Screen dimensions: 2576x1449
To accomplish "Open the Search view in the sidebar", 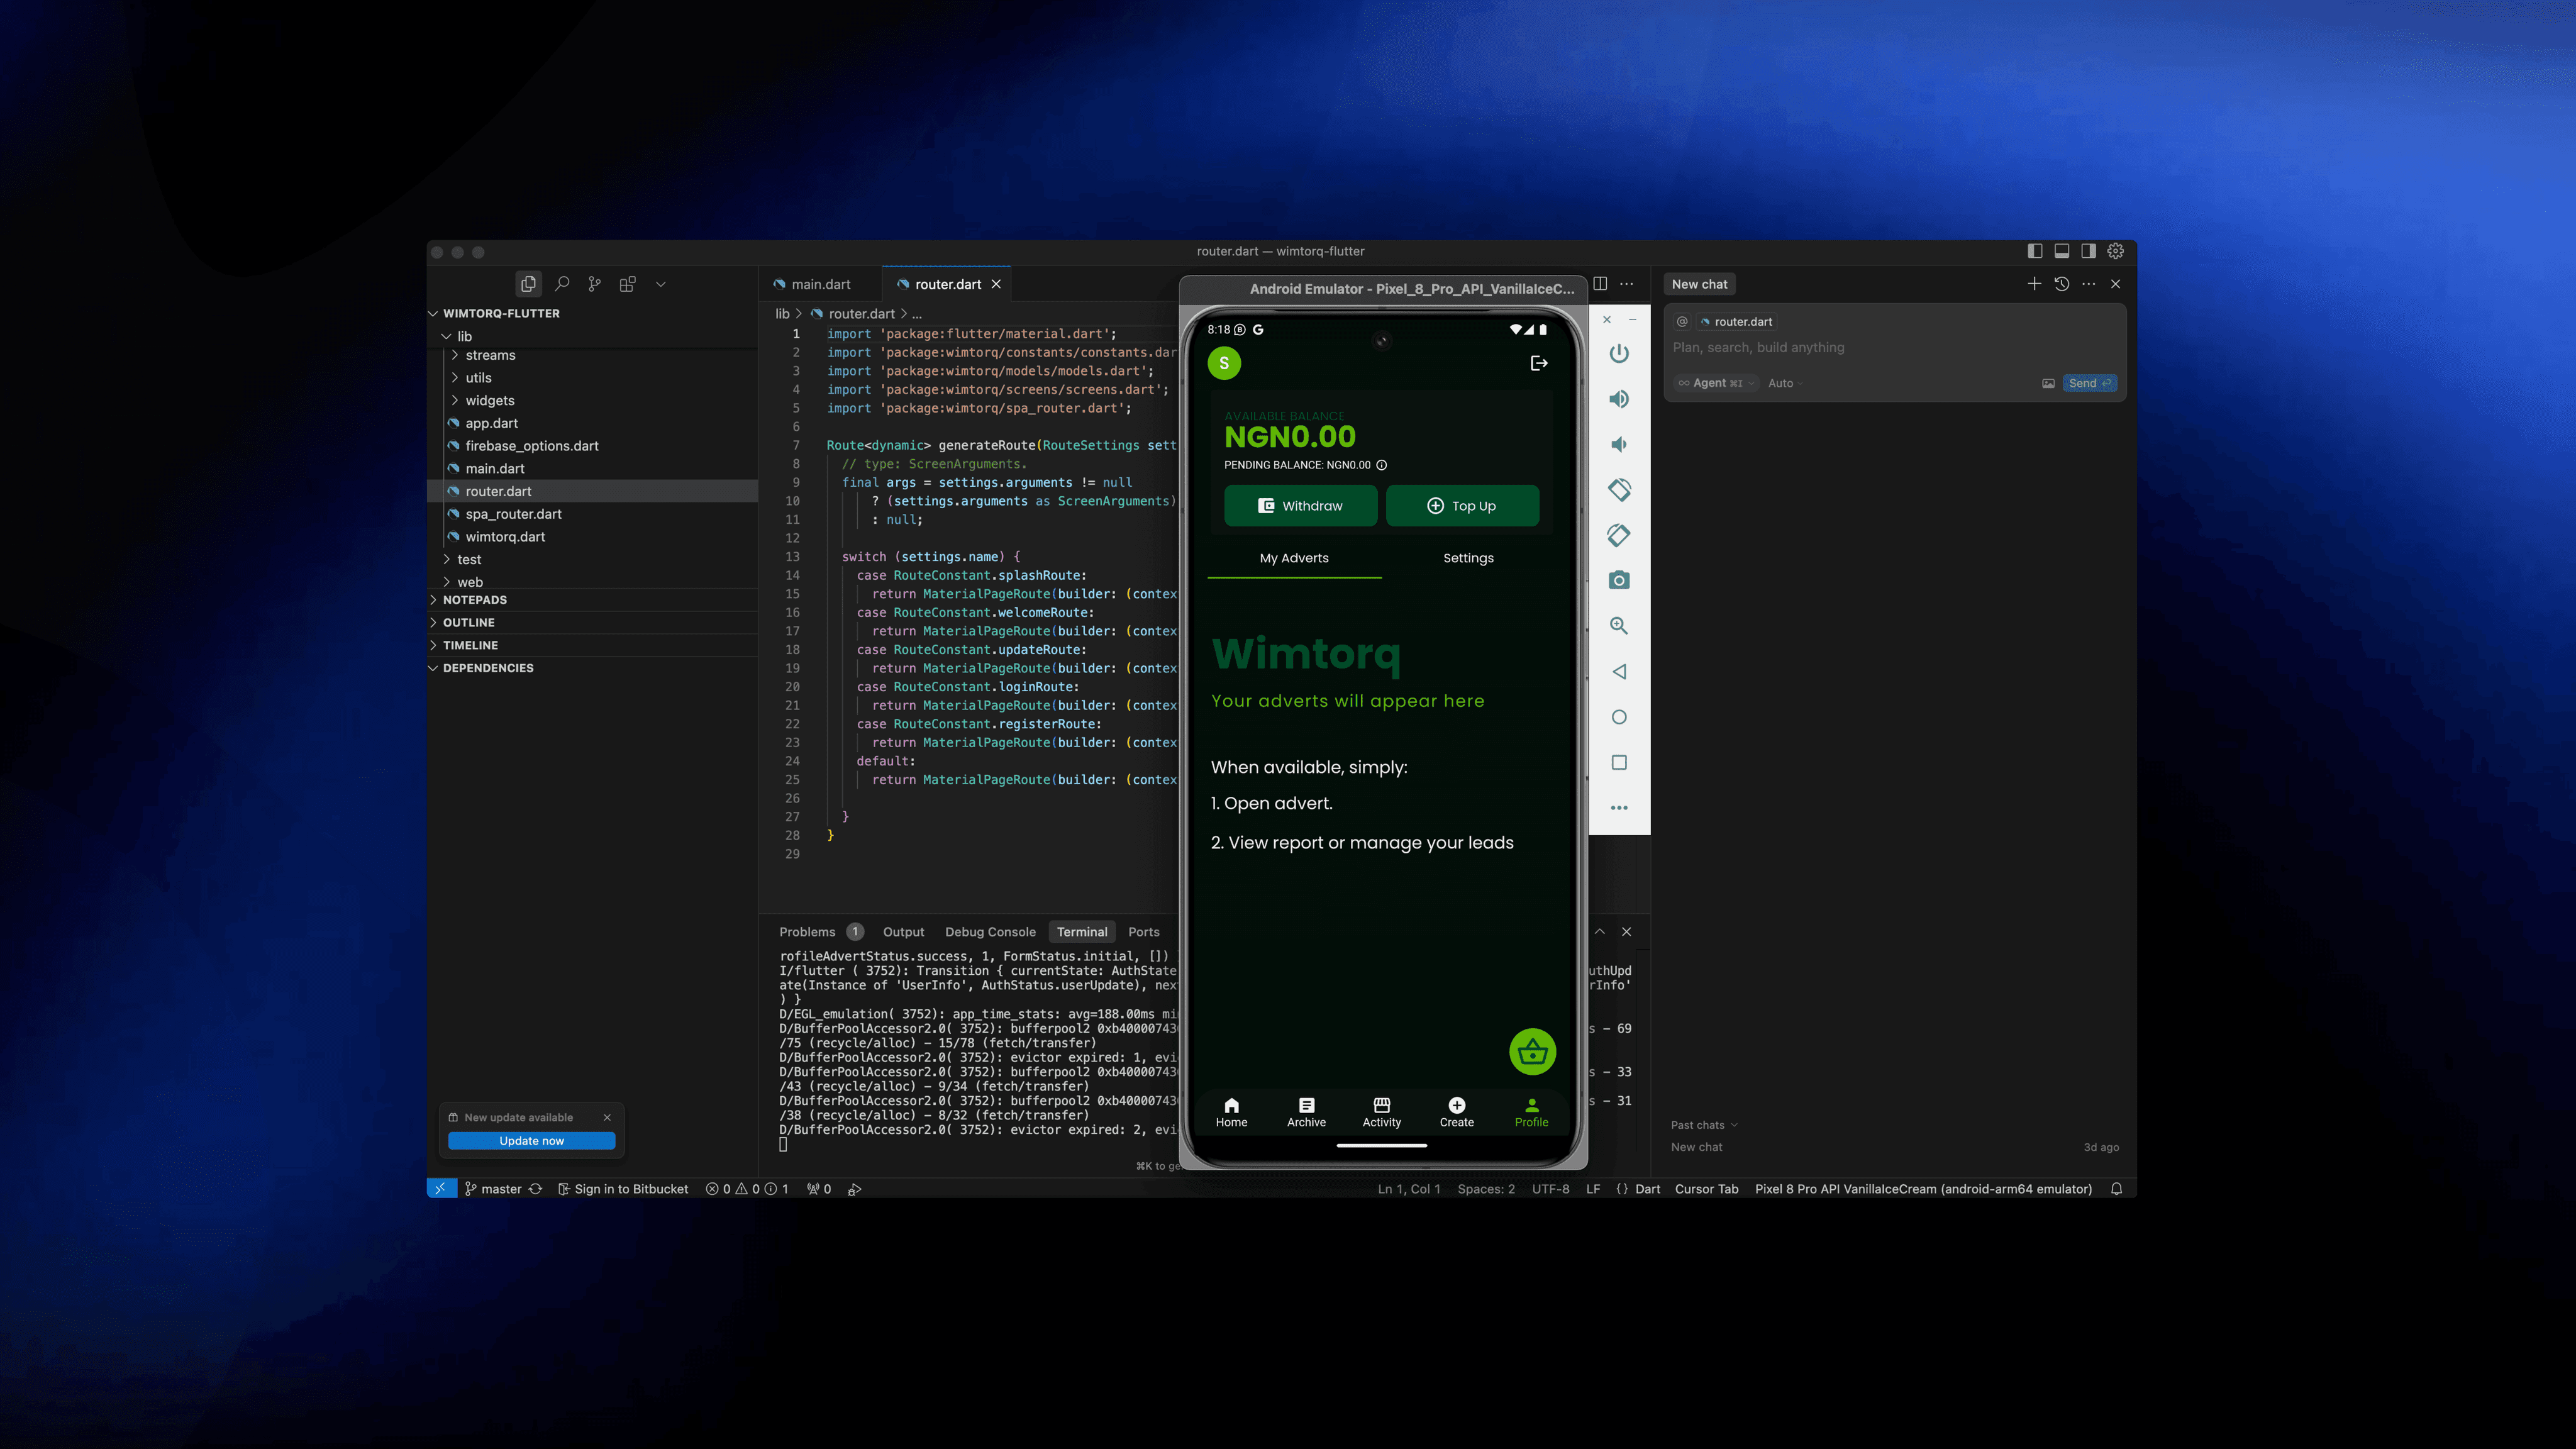I will point(562,284).
